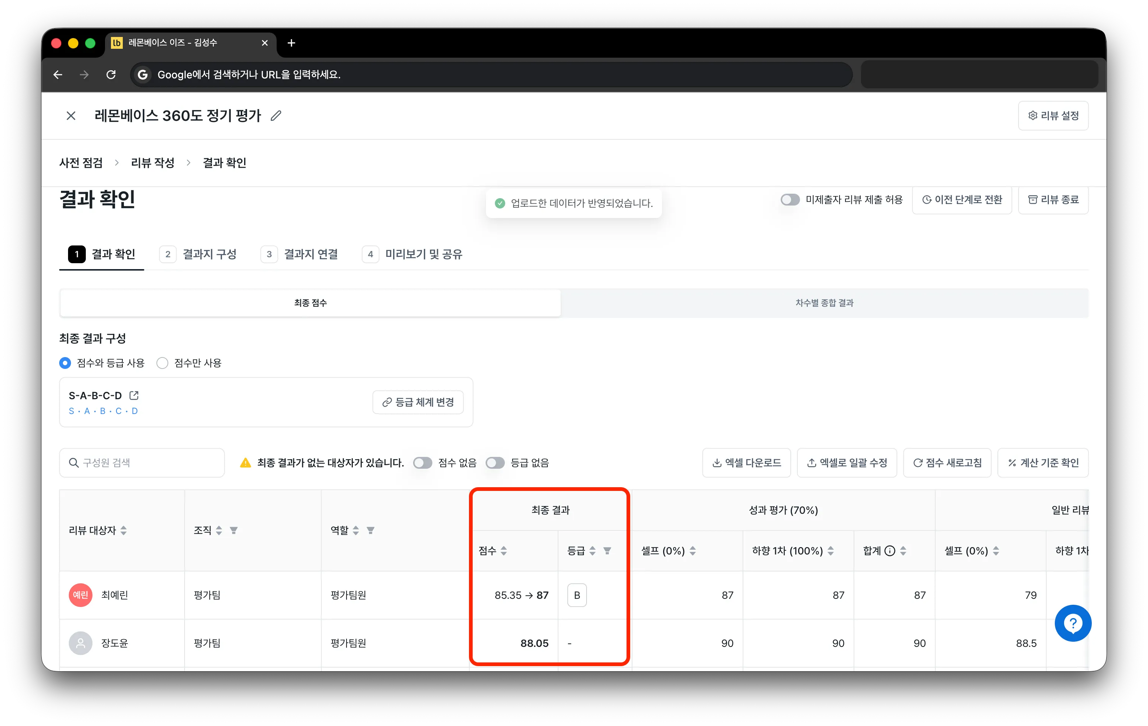This screenshot has width=1148, height=726.
Task: Click the 엑셀 다운로드 button
Action: [747, 462]
